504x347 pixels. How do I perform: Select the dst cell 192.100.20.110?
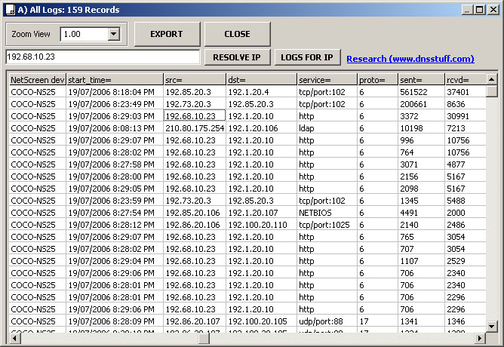261,225
